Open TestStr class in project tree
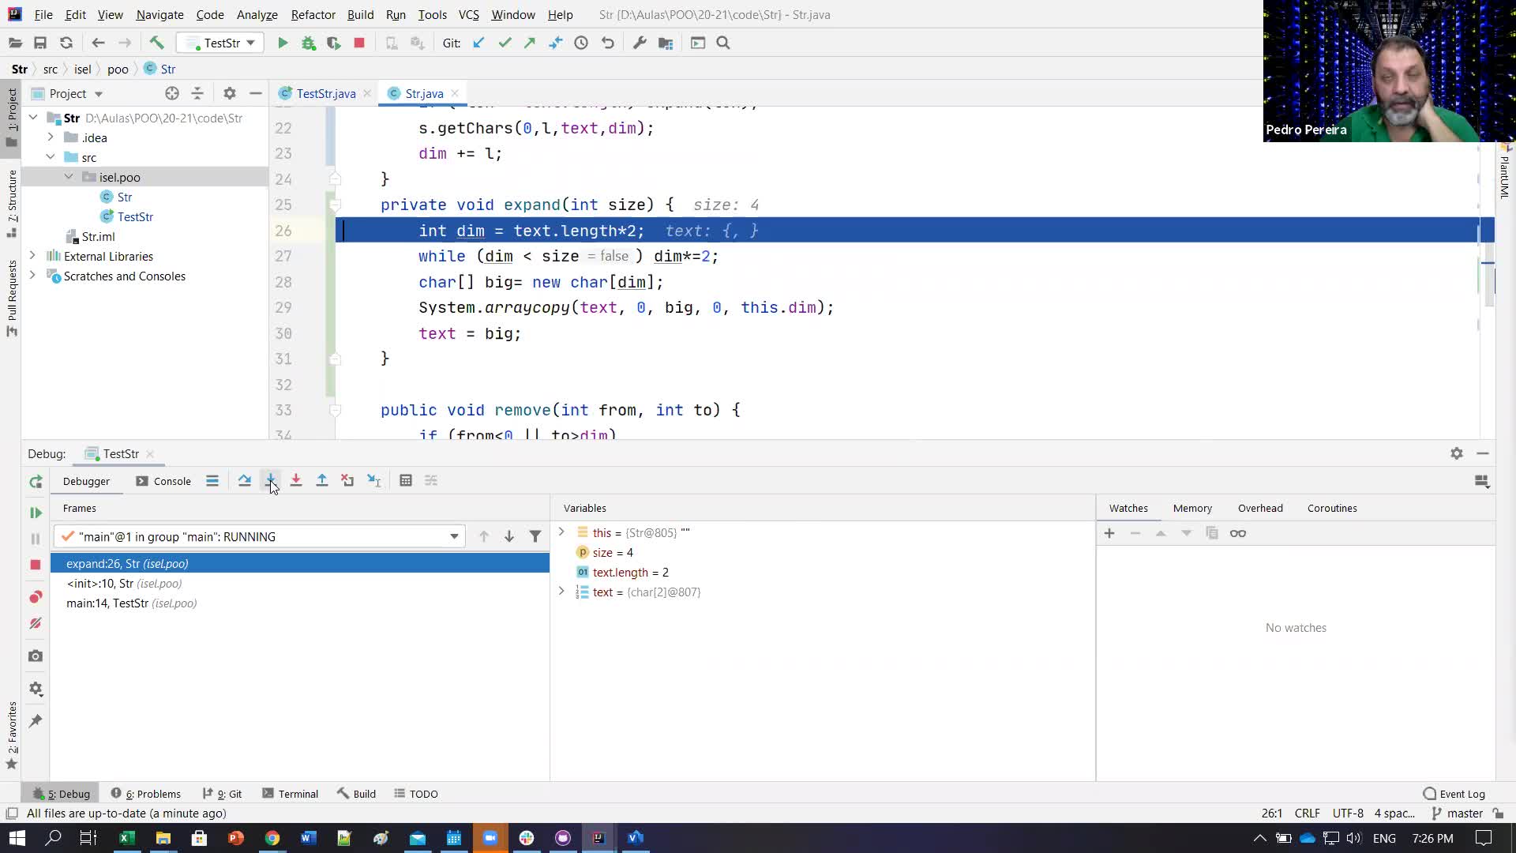 pyautogui.click(x=135, y=216)
